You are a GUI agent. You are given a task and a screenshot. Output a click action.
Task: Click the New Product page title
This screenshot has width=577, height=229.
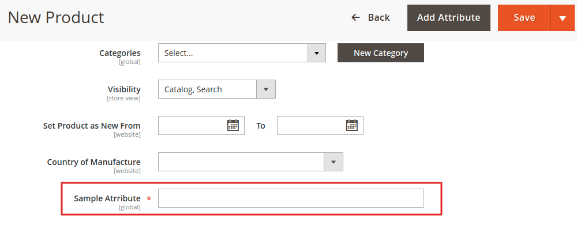tap(56, 18)
